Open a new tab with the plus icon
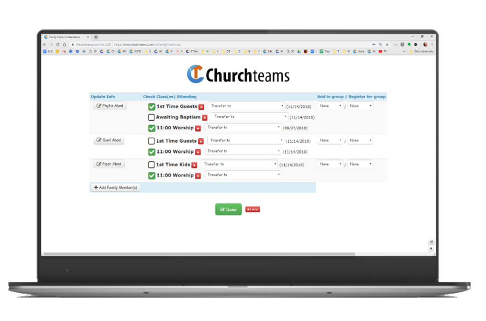 96,37
